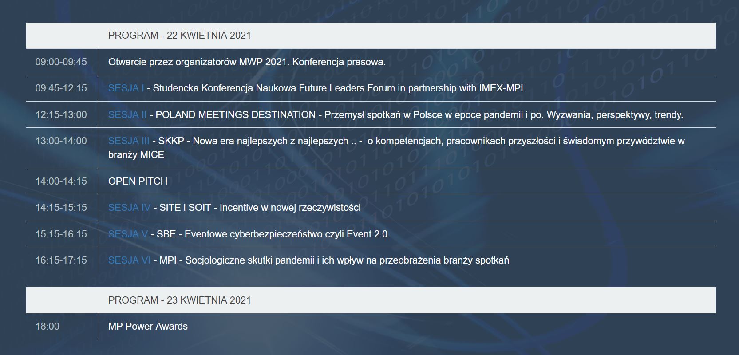Open the SESJA VI link
Viewport: 739px width, 355px height.
[x=129, y=260]
